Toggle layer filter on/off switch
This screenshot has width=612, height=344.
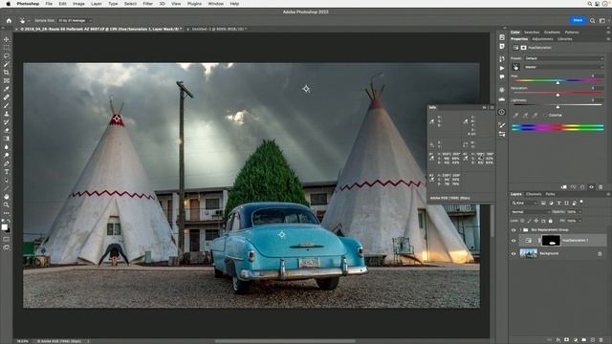581,203
